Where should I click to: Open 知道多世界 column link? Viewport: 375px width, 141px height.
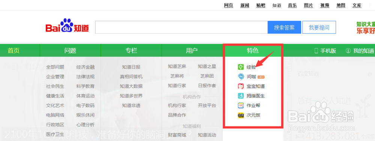(131, 96)
